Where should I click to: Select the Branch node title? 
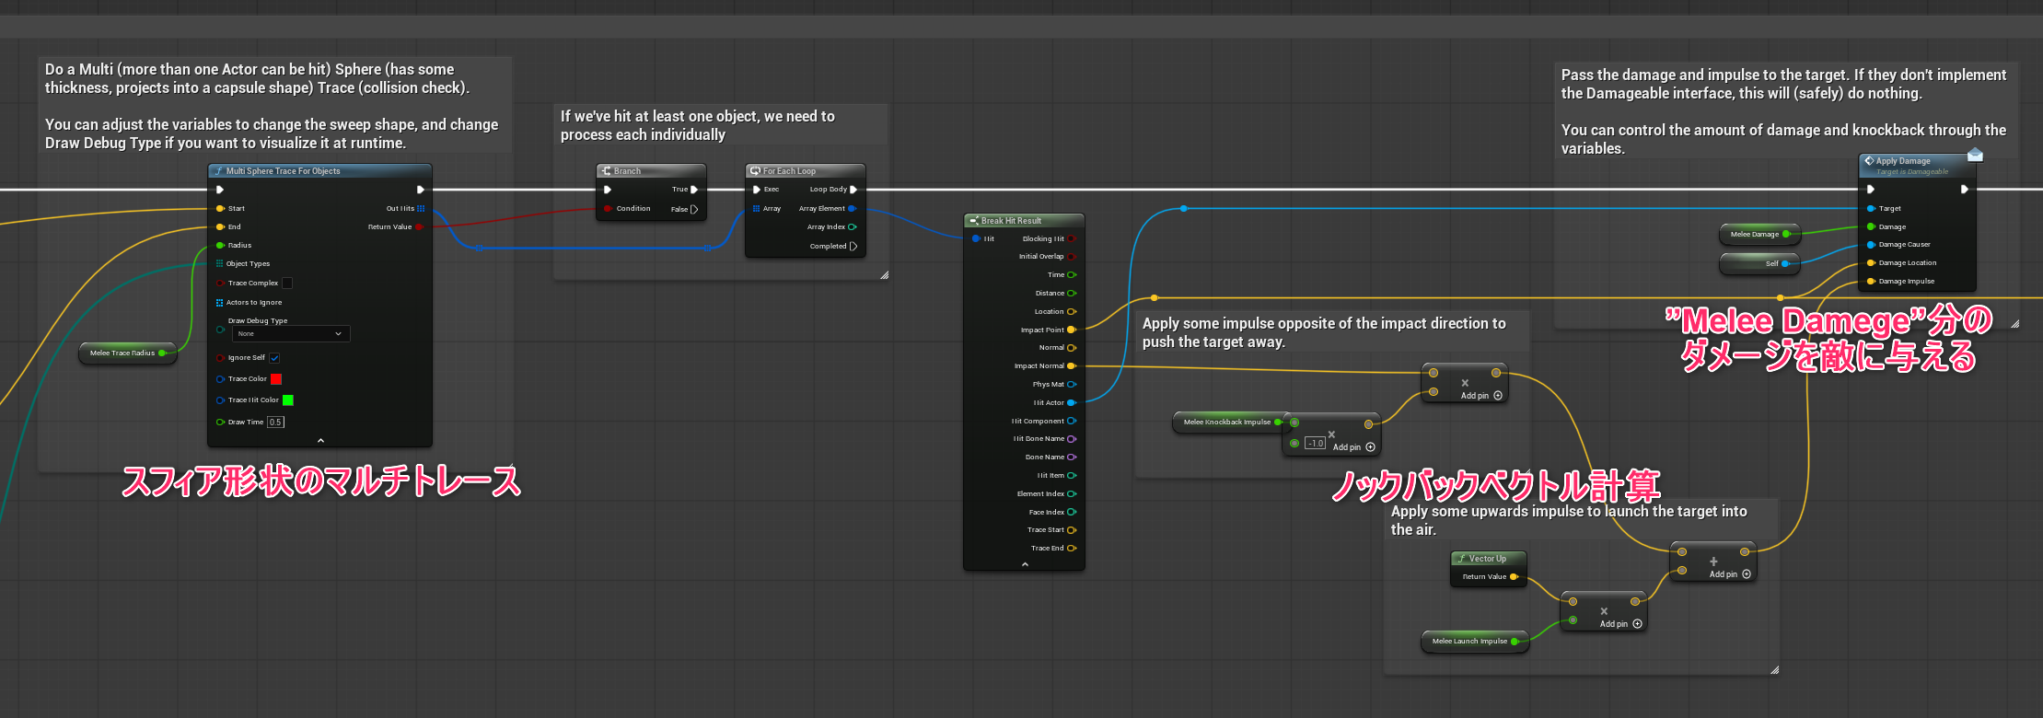pos(627,171)
